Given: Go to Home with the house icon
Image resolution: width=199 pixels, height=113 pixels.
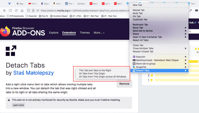Looking at the screenshot, I should point(22,11).
